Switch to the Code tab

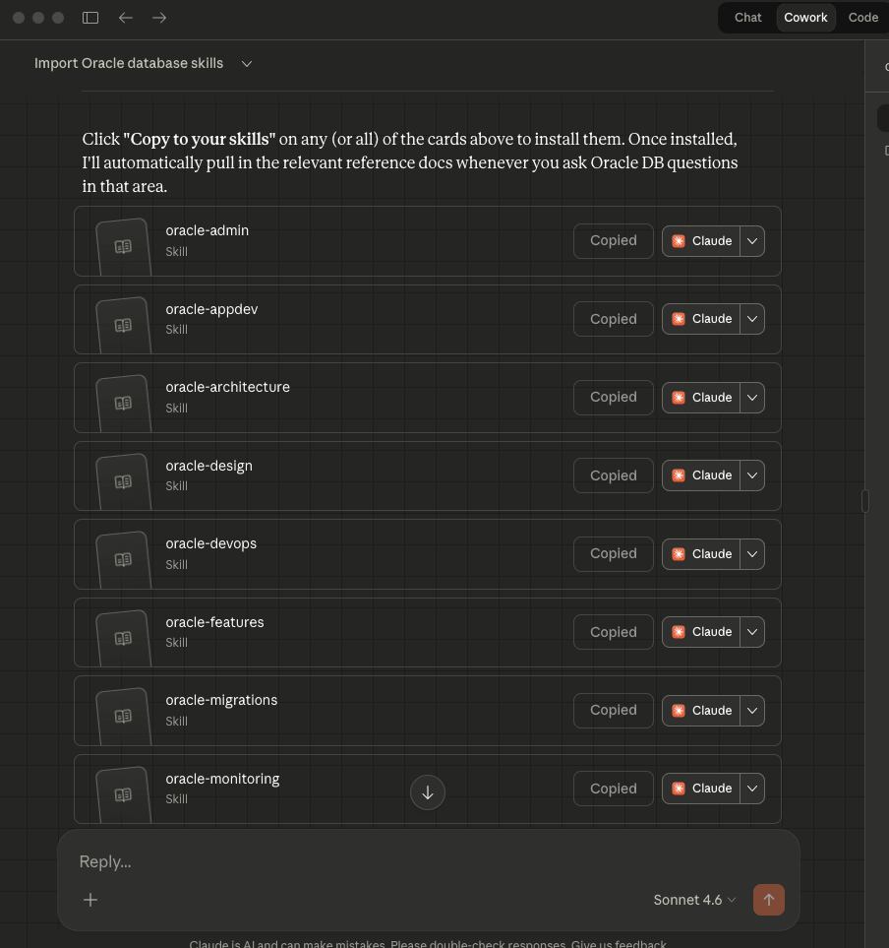[x=862, y=18]
